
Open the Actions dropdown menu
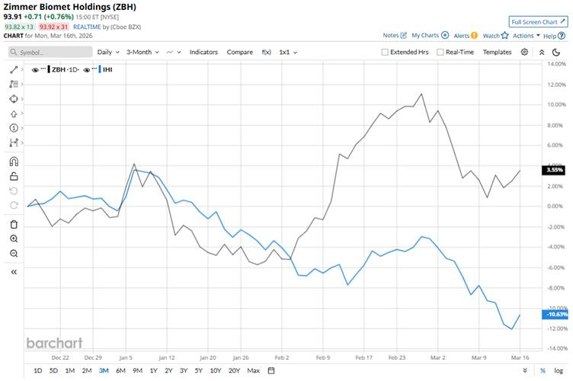point(527,35)
